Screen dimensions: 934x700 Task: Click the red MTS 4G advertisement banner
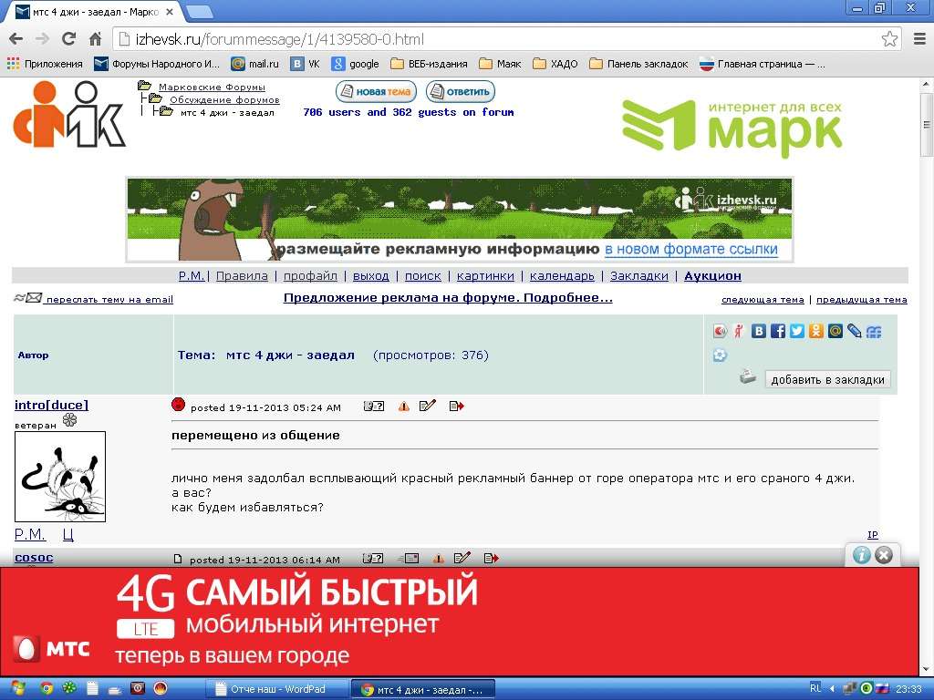(x=460, y=622)
